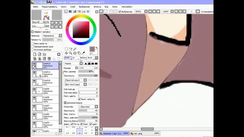Open the Фильтр menu
The height and width of the screenshot is (137, 244).
coord(97,7)
